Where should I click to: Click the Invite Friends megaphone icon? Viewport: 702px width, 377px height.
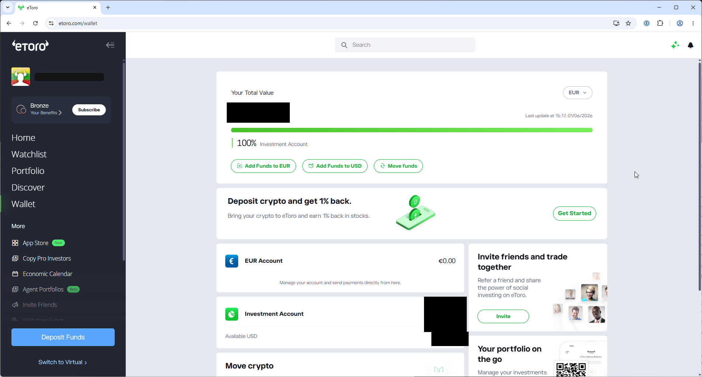pyautogui.click(x=15, y=305)
